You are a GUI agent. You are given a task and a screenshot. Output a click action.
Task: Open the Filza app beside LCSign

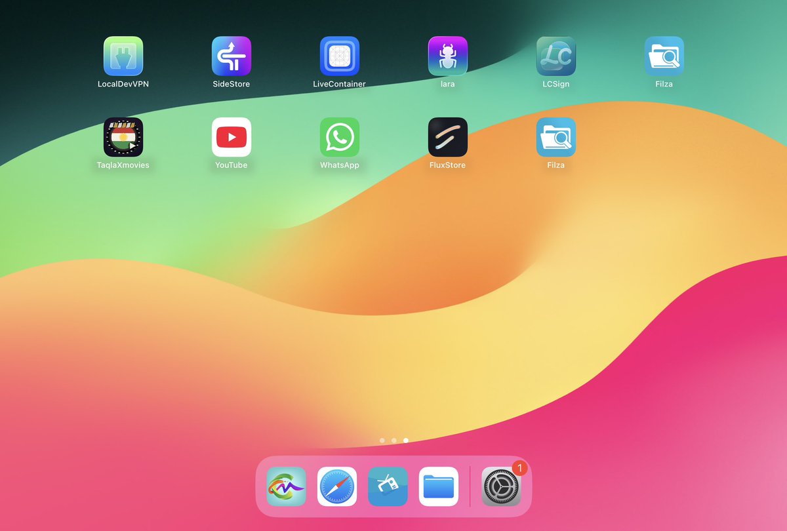[664, 56]
